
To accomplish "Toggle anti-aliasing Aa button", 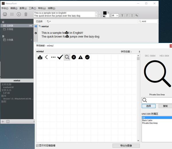I will [137, 15].
